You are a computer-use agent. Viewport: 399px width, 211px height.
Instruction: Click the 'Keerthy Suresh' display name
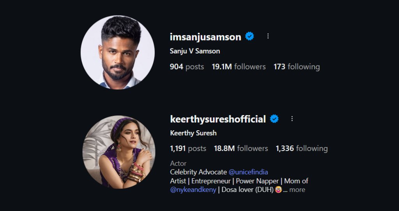tap(193, 133)
